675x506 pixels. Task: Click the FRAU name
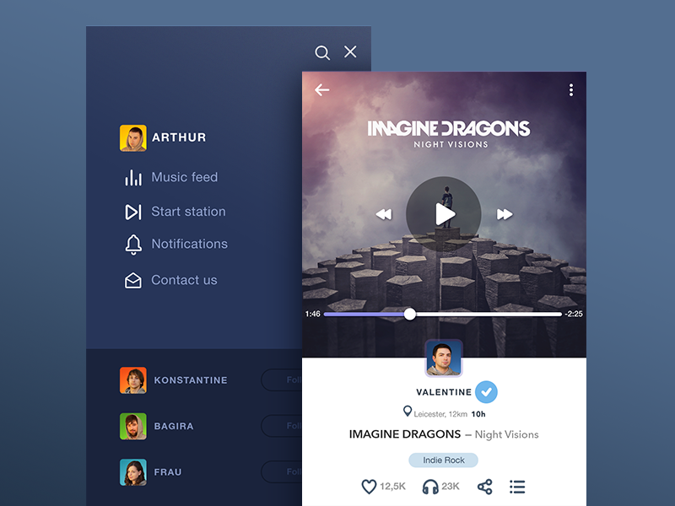[x=168, y=472]
